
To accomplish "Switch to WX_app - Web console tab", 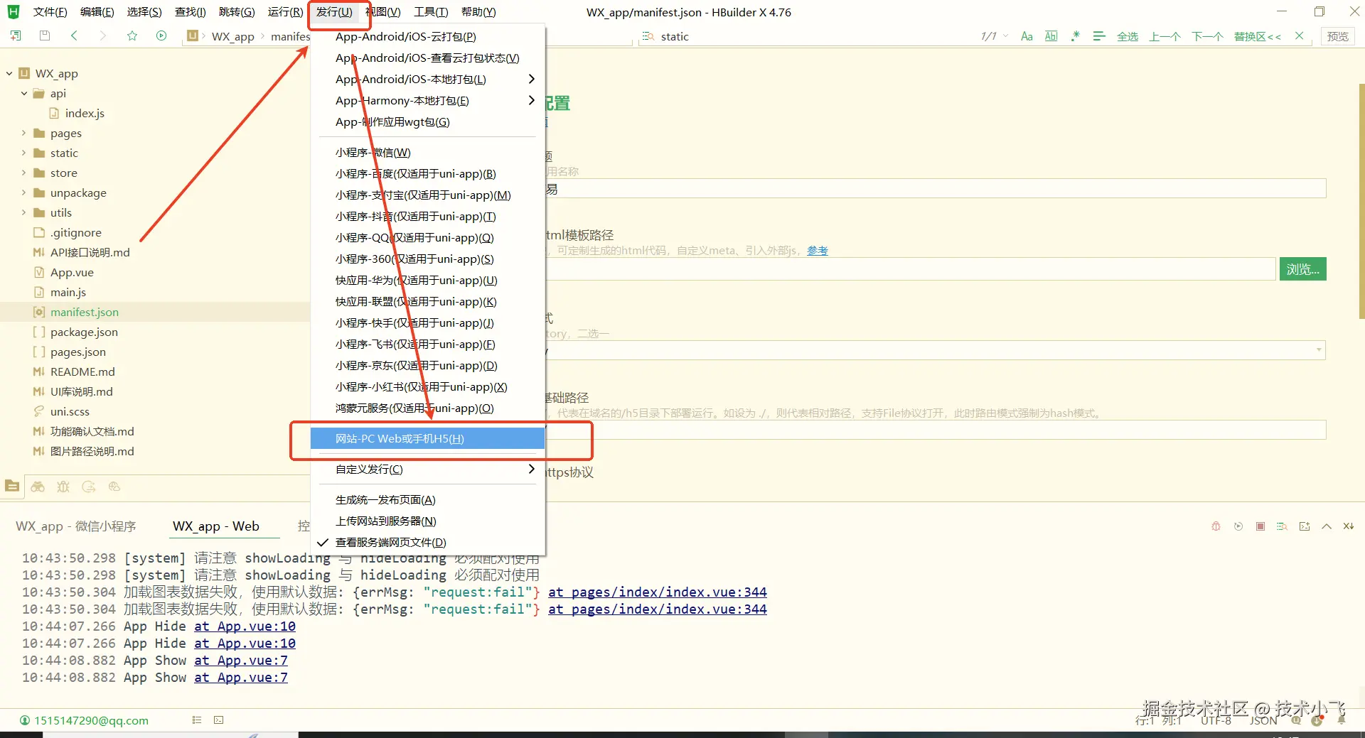I will click(x=216, y=526).
